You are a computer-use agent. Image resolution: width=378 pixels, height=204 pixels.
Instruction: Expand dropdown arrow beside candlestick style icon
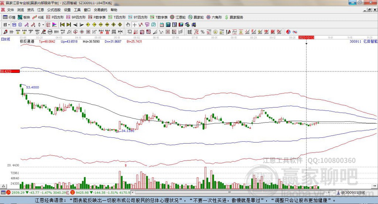(x=44, y=25)
